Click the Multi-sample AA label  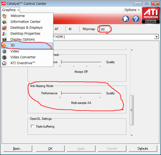[x=81, y=103]
